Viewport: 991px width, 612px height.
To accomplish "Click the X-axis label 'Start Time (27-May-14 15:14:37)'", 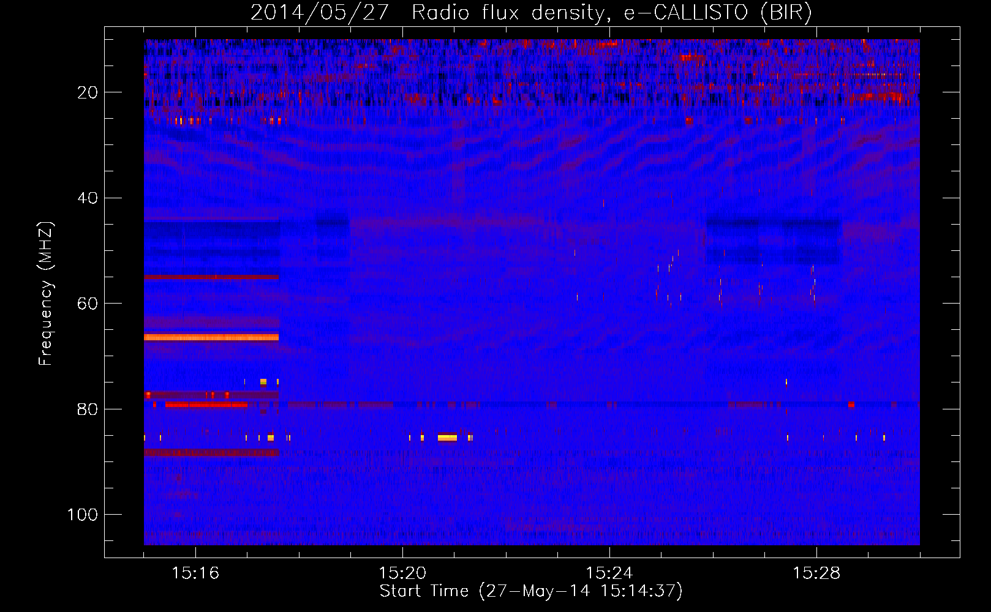I will point(531,591).
